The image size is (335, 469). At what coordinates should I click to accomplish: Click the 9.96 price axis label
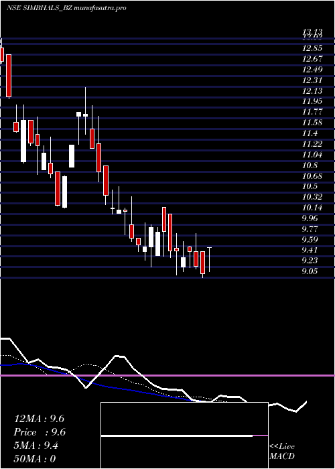310,218
